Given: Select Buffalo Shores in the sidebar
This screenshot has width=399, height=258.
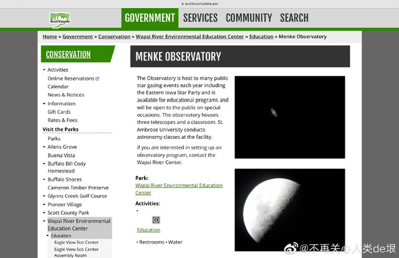Looking at the screenshot, I should pos(65,179).
